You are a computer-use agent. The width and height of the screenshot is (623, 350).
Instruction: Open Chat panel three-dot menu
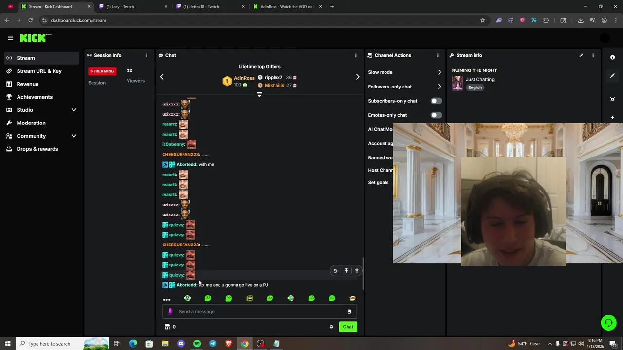point(356,55)
